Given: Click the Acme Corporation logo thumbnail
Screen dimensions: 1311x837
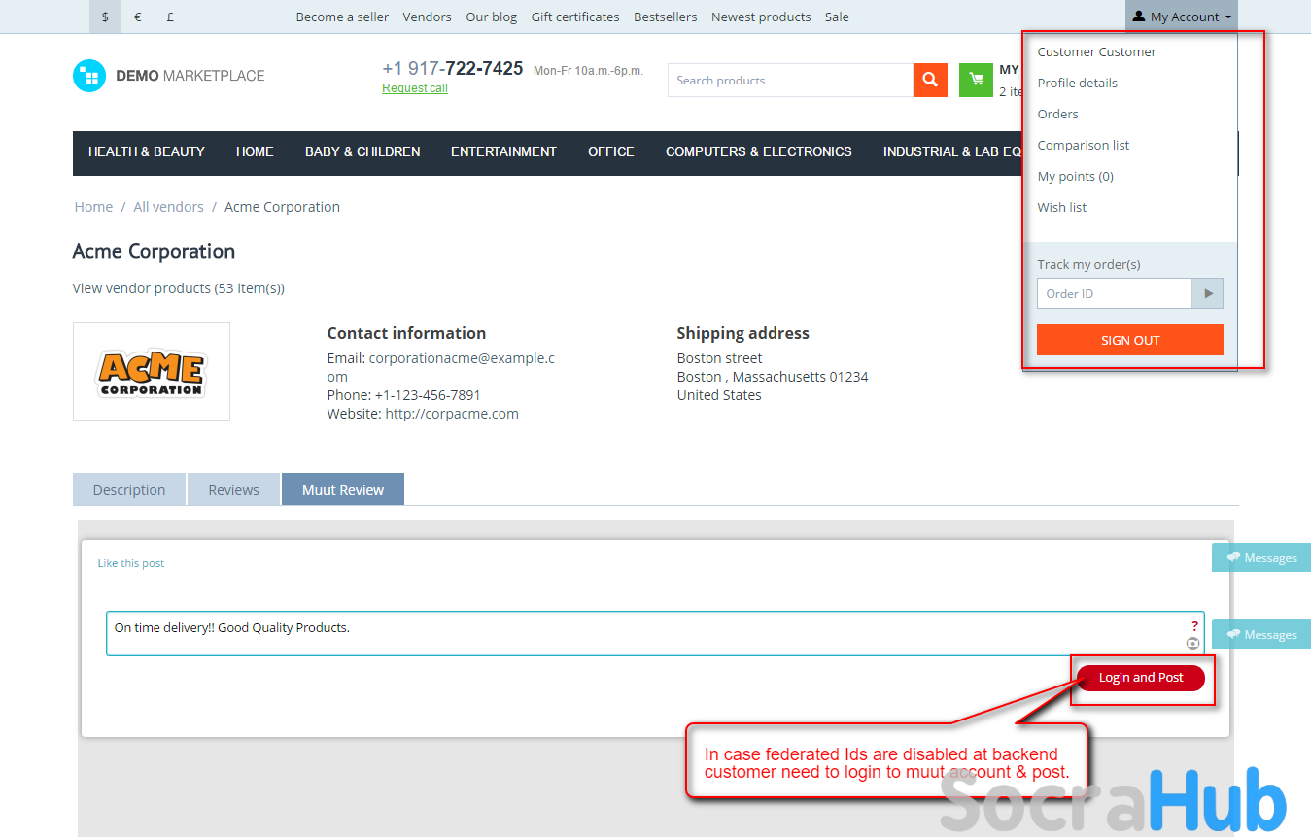Looking at the screenshot, I should [152, 372].
